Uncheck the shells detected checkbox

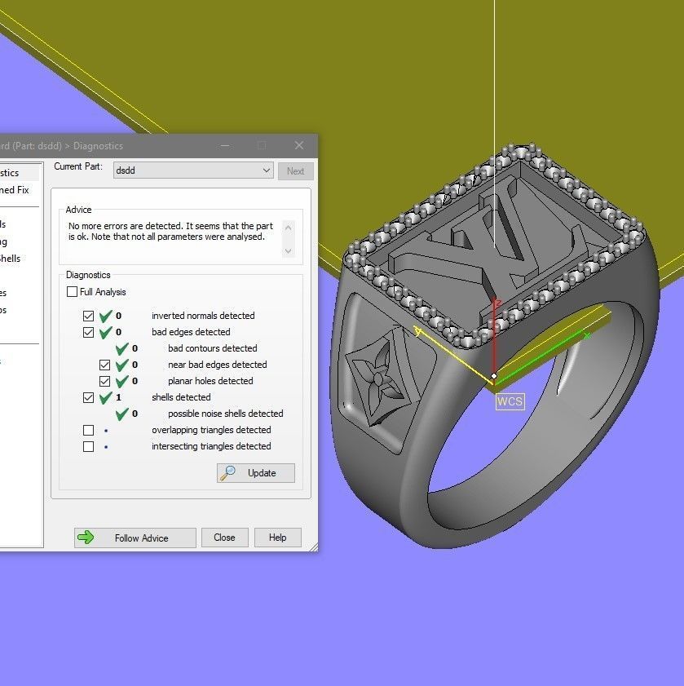pos(88,397)
